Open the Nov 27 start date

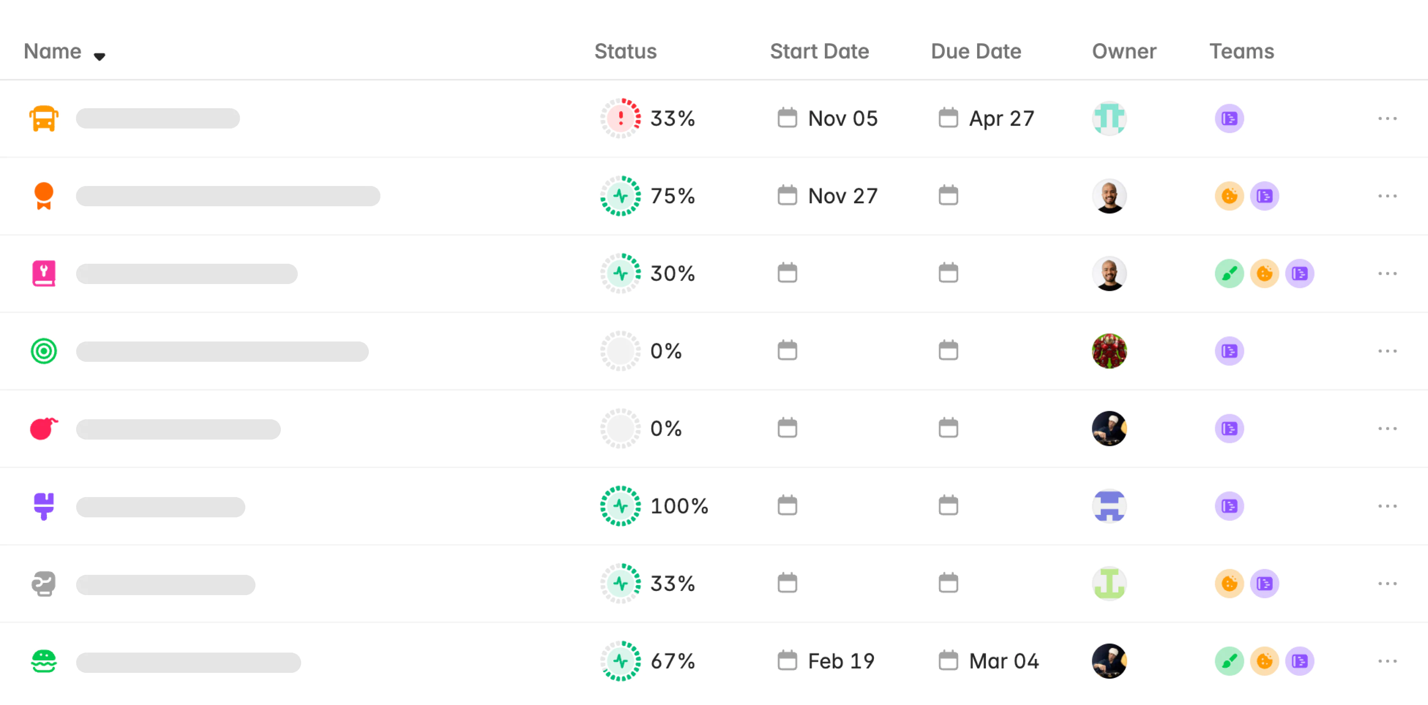tap(828, 196)
